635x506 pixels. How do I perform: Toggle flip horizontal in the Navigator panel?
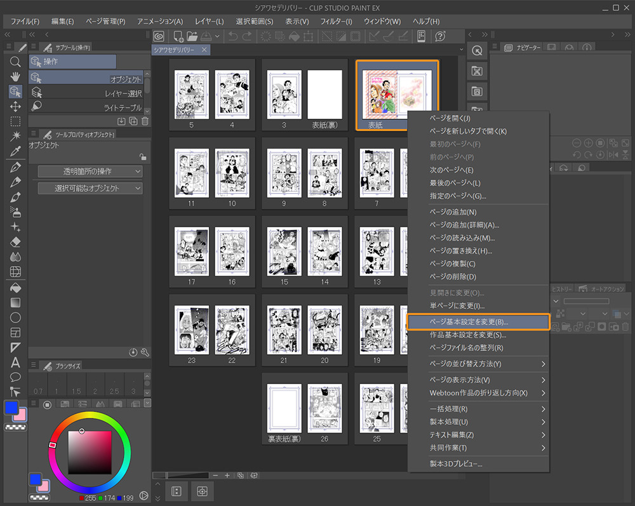614,154
